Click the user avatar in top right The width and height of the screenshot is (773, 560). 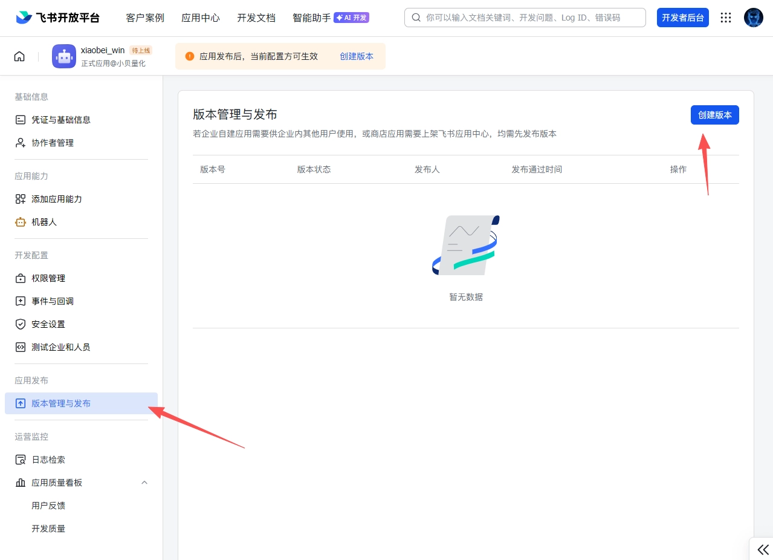pos(753,17)
